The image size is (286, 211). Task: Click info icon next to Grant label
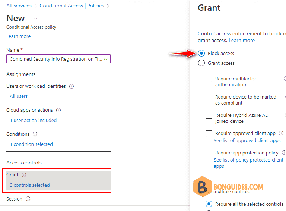click(x=24, y=175)
